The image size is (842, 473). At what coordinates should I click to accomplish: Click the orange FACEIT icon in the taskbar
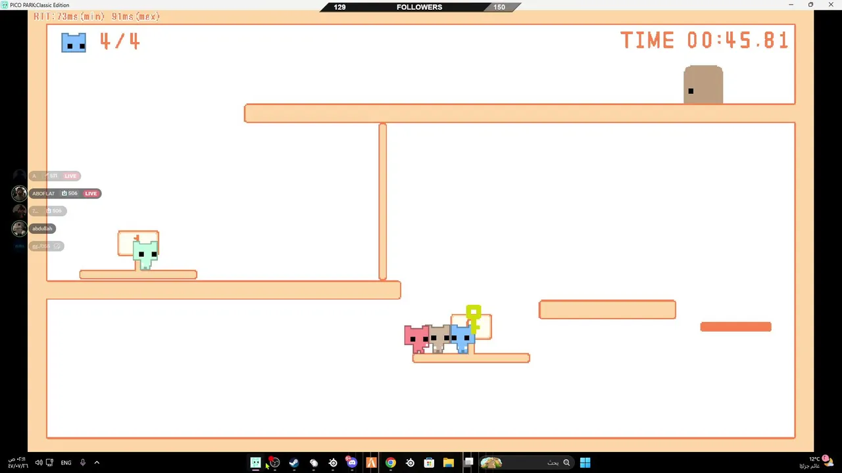pyautogui.click(x=371, y=462)
